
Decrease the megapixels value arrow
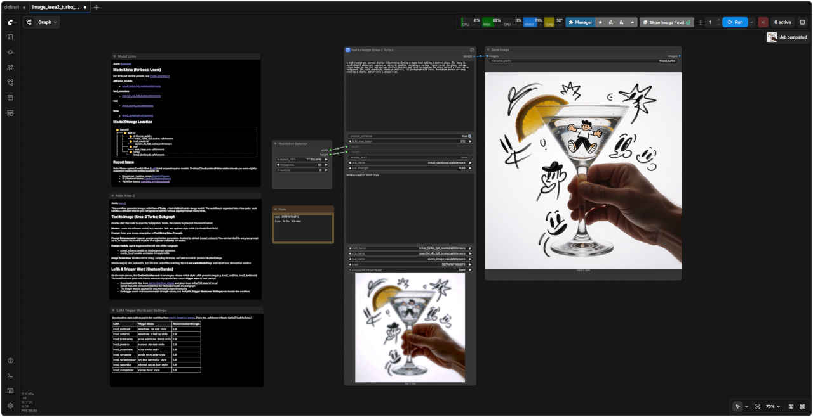coord(278,165)
